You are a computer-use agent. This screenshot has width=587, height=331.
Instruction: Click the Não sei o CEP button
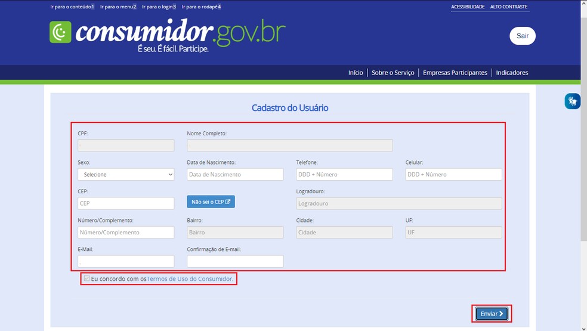coord(211,202)
